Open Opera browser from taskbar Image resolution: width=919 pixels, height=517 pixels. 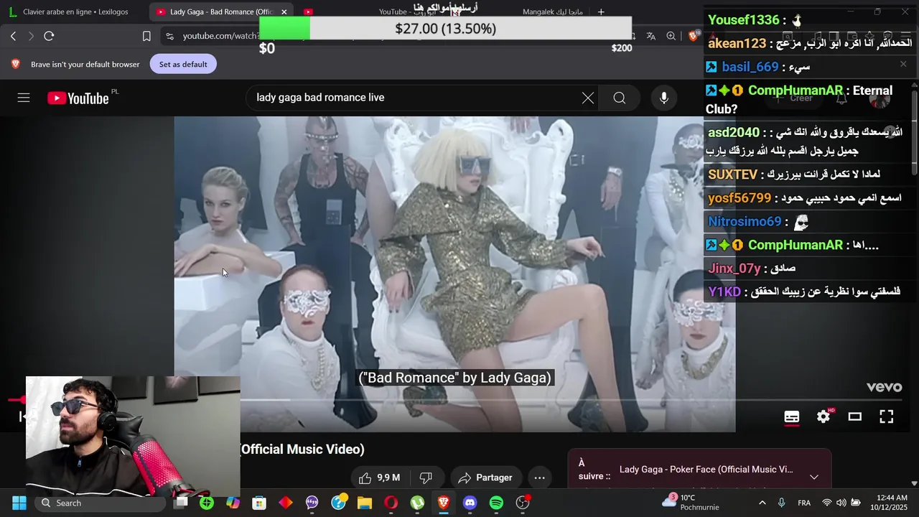point(391,503)
